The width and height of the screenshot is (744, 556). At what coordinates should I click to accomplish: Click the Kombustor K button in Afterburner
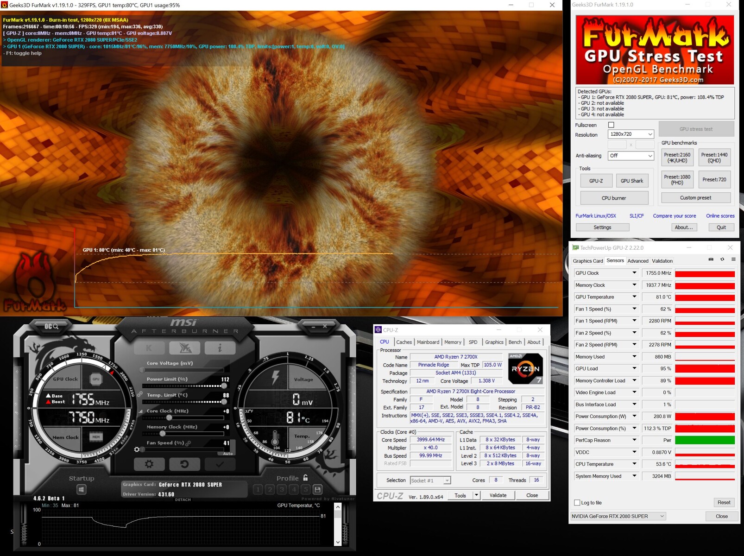(x=149, y=347)
